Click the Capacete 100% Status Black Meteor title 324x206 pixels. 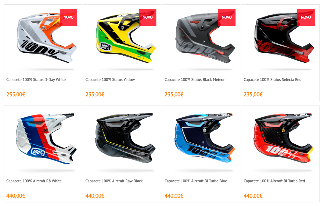pyautogui.click(x=194, y=80)
